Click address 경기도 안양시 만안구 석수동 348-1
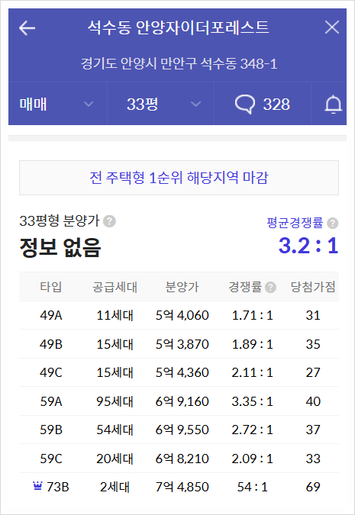 179,64
